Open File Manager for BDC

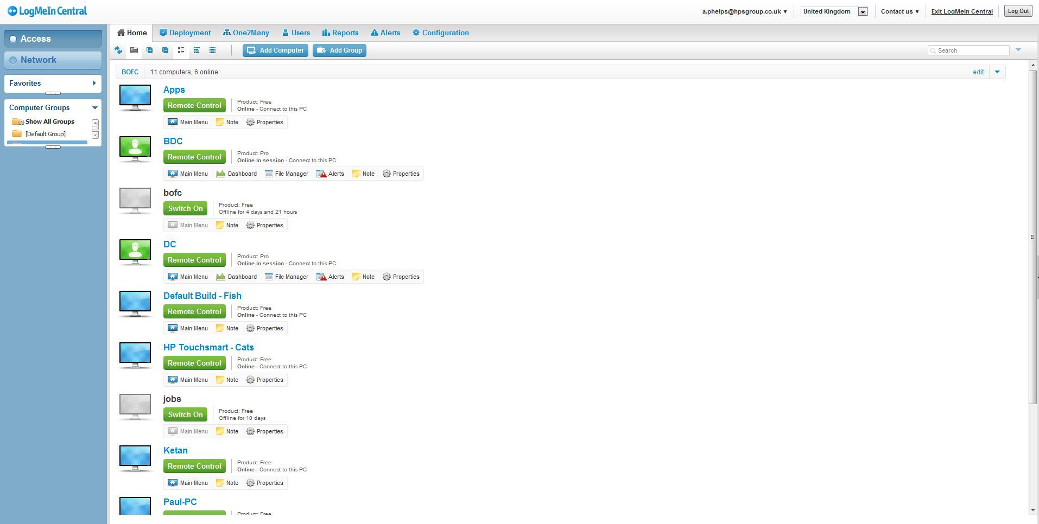coord(287,174)
